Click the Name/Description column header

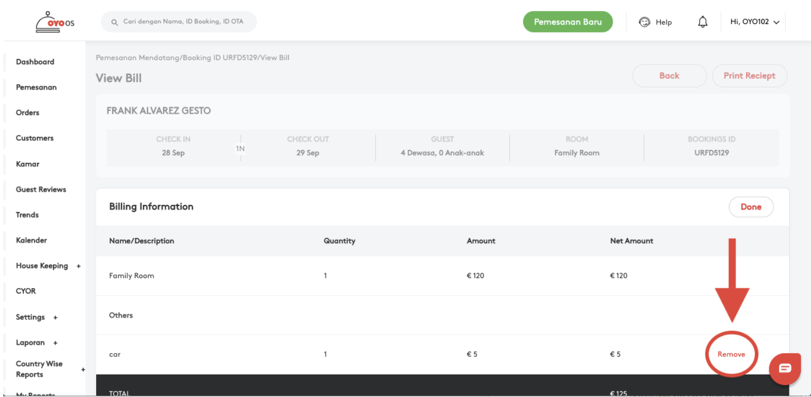point(142,241)
